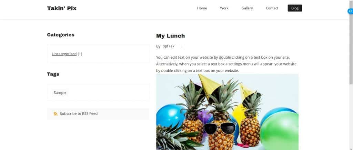
Task: Click the Categories heading
Action: tap(61, 35)
